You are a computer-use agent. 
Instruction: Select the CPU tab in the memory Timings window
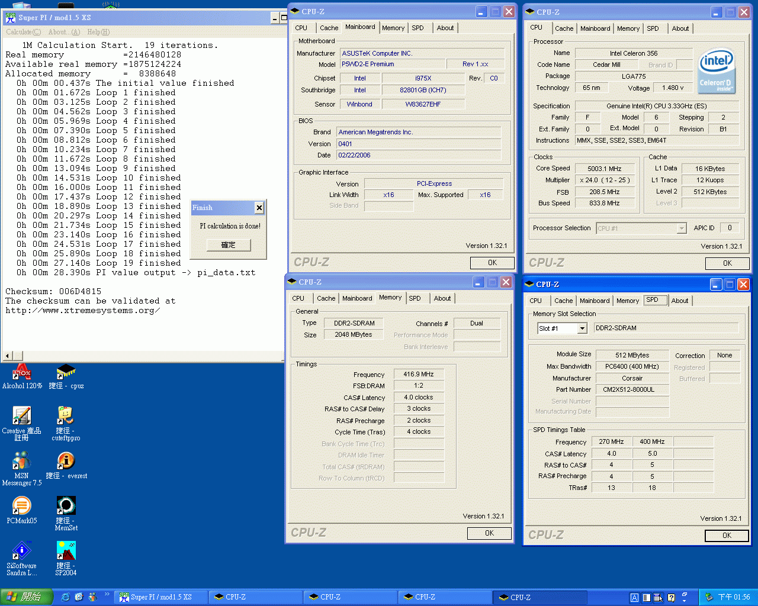point(298,298)
